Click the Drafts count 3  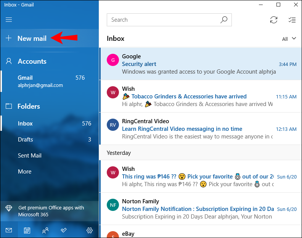click(x=90, y=140)
